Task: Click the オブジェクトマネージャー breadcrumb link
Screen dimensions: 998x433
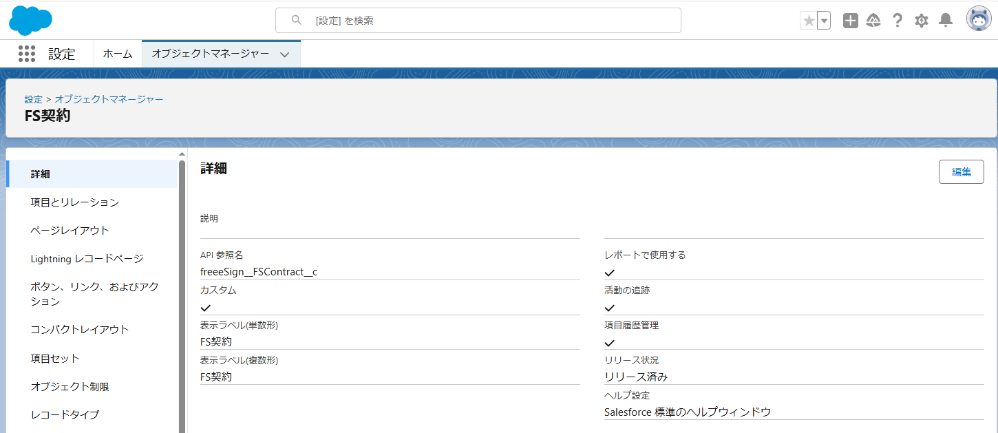Action: click(109, 99)
